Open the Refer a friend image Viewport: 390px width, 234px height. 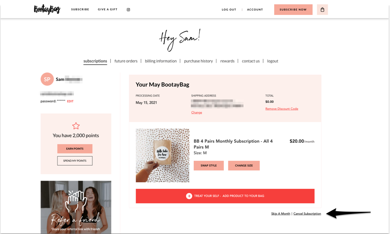pos(76,207)
